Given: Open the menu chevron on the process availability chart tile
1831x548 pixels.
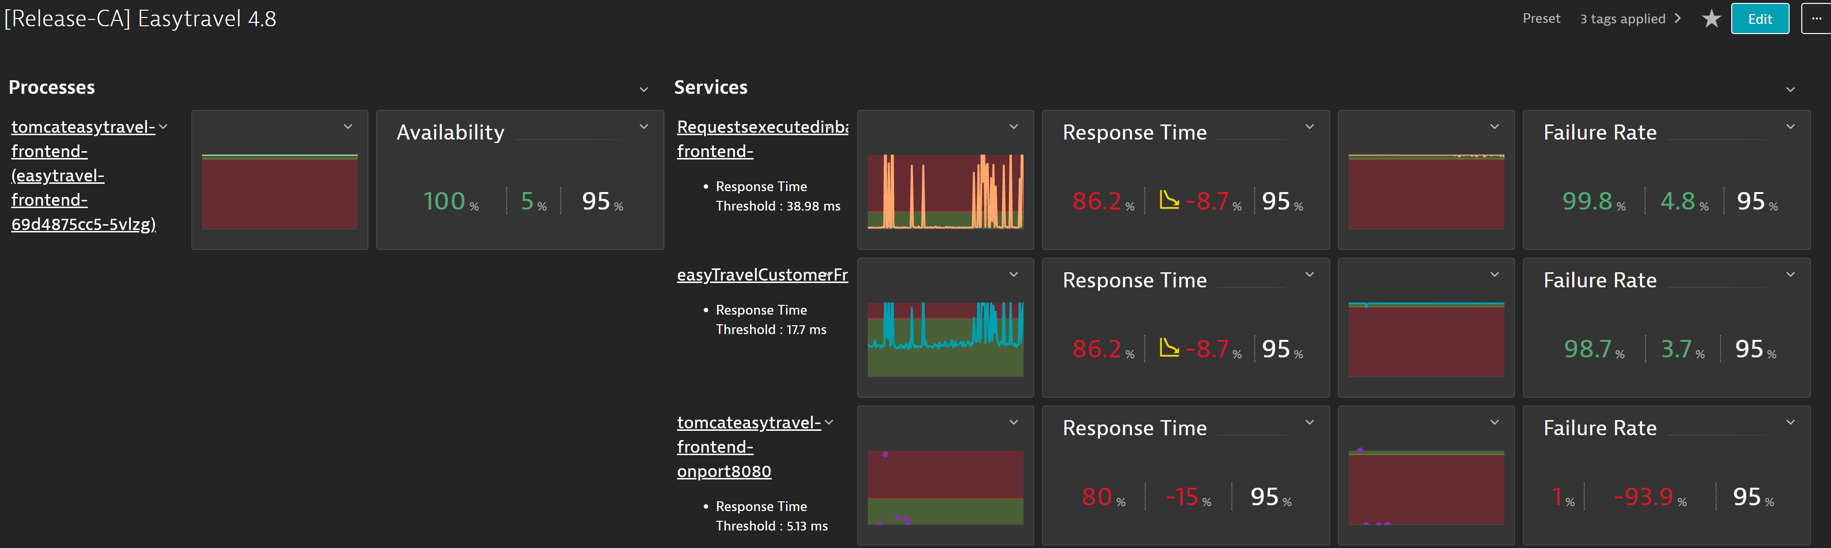Looking at the screenshot, I should (348, 126).
